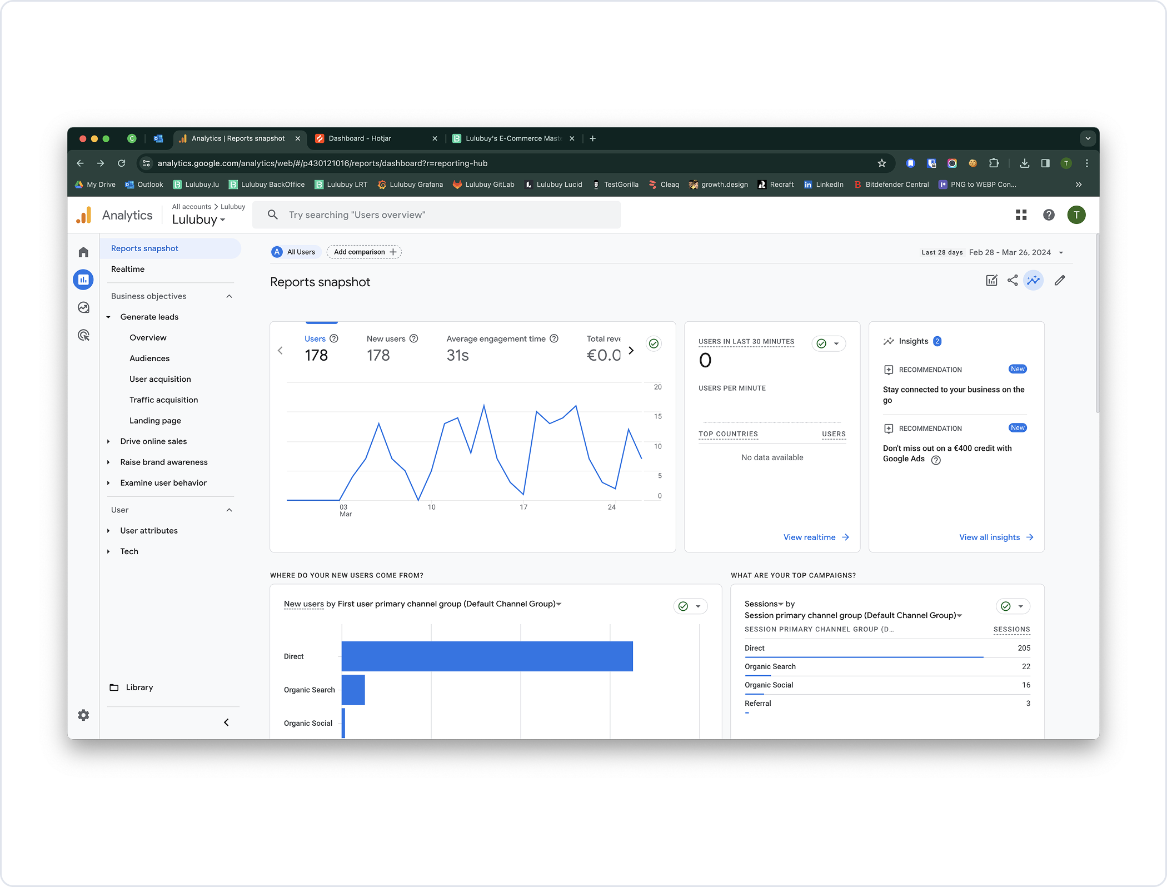Open the Reports icon in left rail
The image size is (1167, 887).
pos(83,280)
